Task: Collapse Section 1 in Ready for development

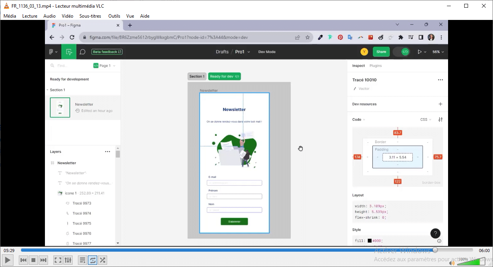Action: [47, 90]
